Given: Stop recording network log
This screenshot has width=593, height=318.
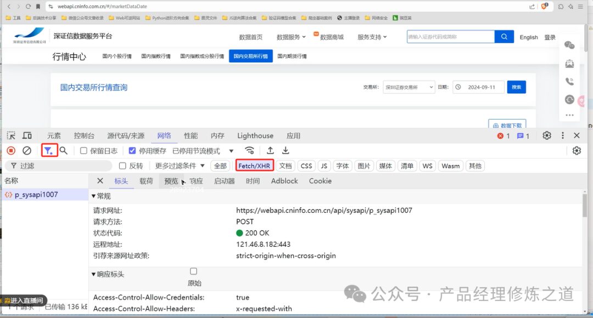Looking at the screenshot, I should coord(12,151).
